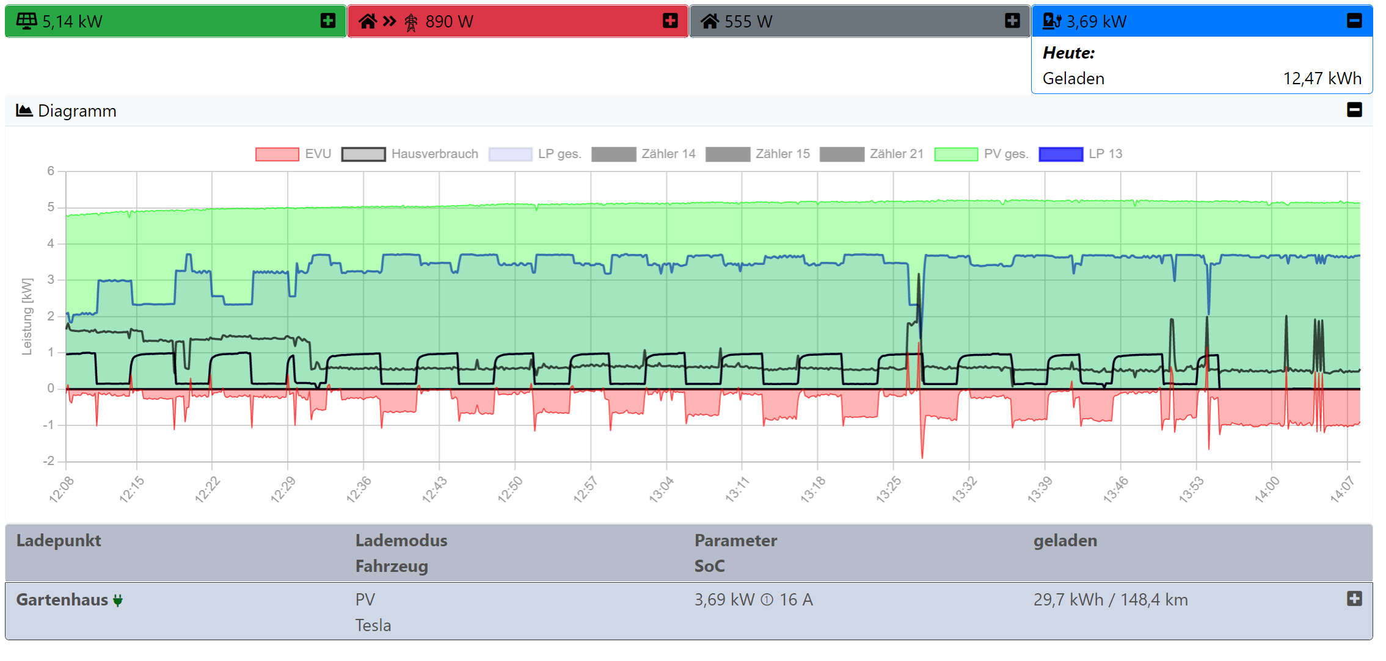Click the PV charge mode label
Image resolution: width=1386 pixels, height=661 pixels.
pyautogui.click(x=365, y=599)
